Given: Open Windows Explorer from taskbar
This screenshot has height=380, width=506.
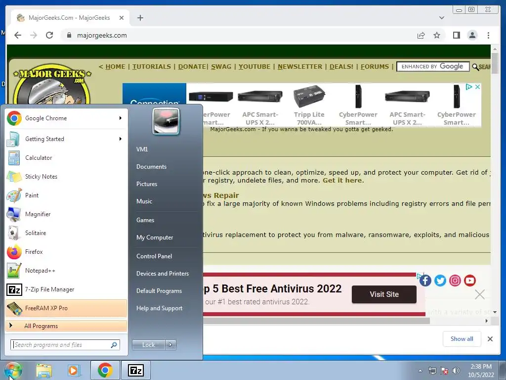Looking at the screenshot, I should [44, 370].
